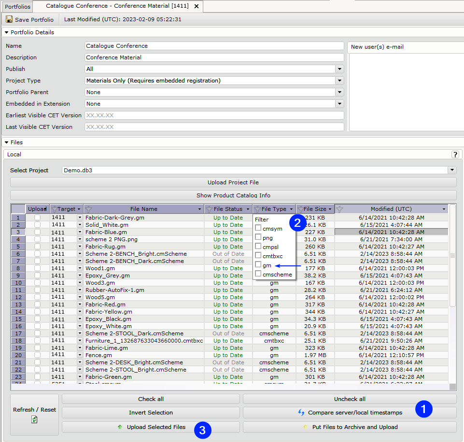464x442 pixels.
Task: Click the Upload column header
Action: pyautogui.click(x=37, y=209)
